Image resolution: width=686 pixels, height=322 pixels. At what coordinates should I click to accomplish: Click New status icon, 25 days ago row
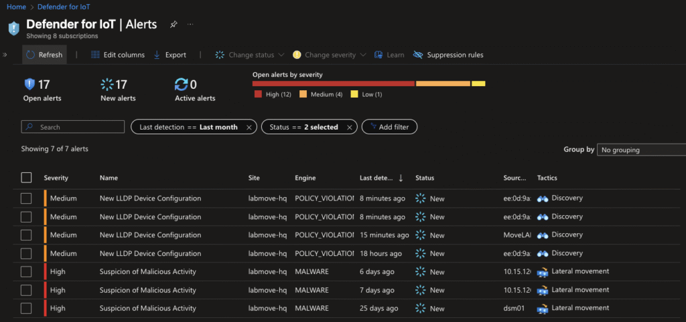[421, 309]
